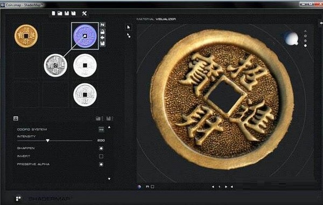
Task: Click the last left arrow after the material stepper
Action: click(x=231, y=187)
